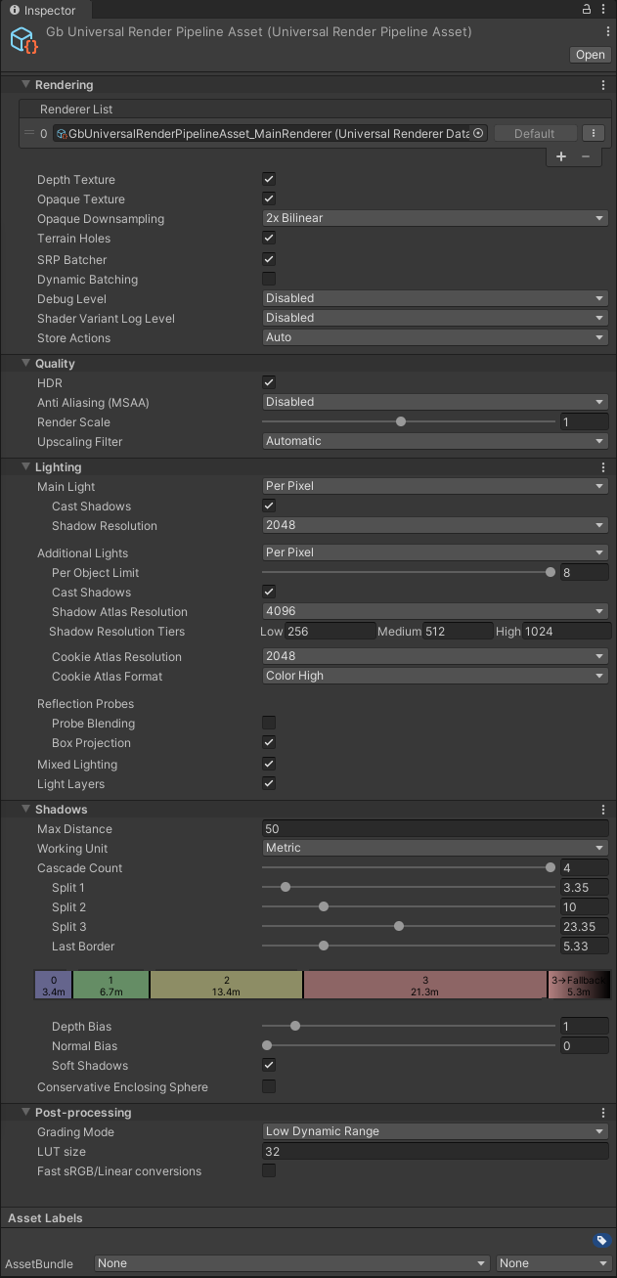Click the Open button
This screenshot has height=1278, width=617.
pyautogui.click(x=590, y=55)
